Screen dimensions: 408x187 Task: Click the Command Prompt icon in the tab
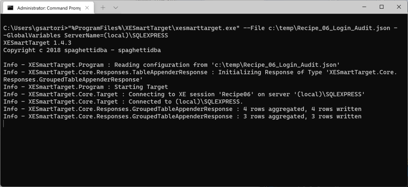[x=11, y=8]
